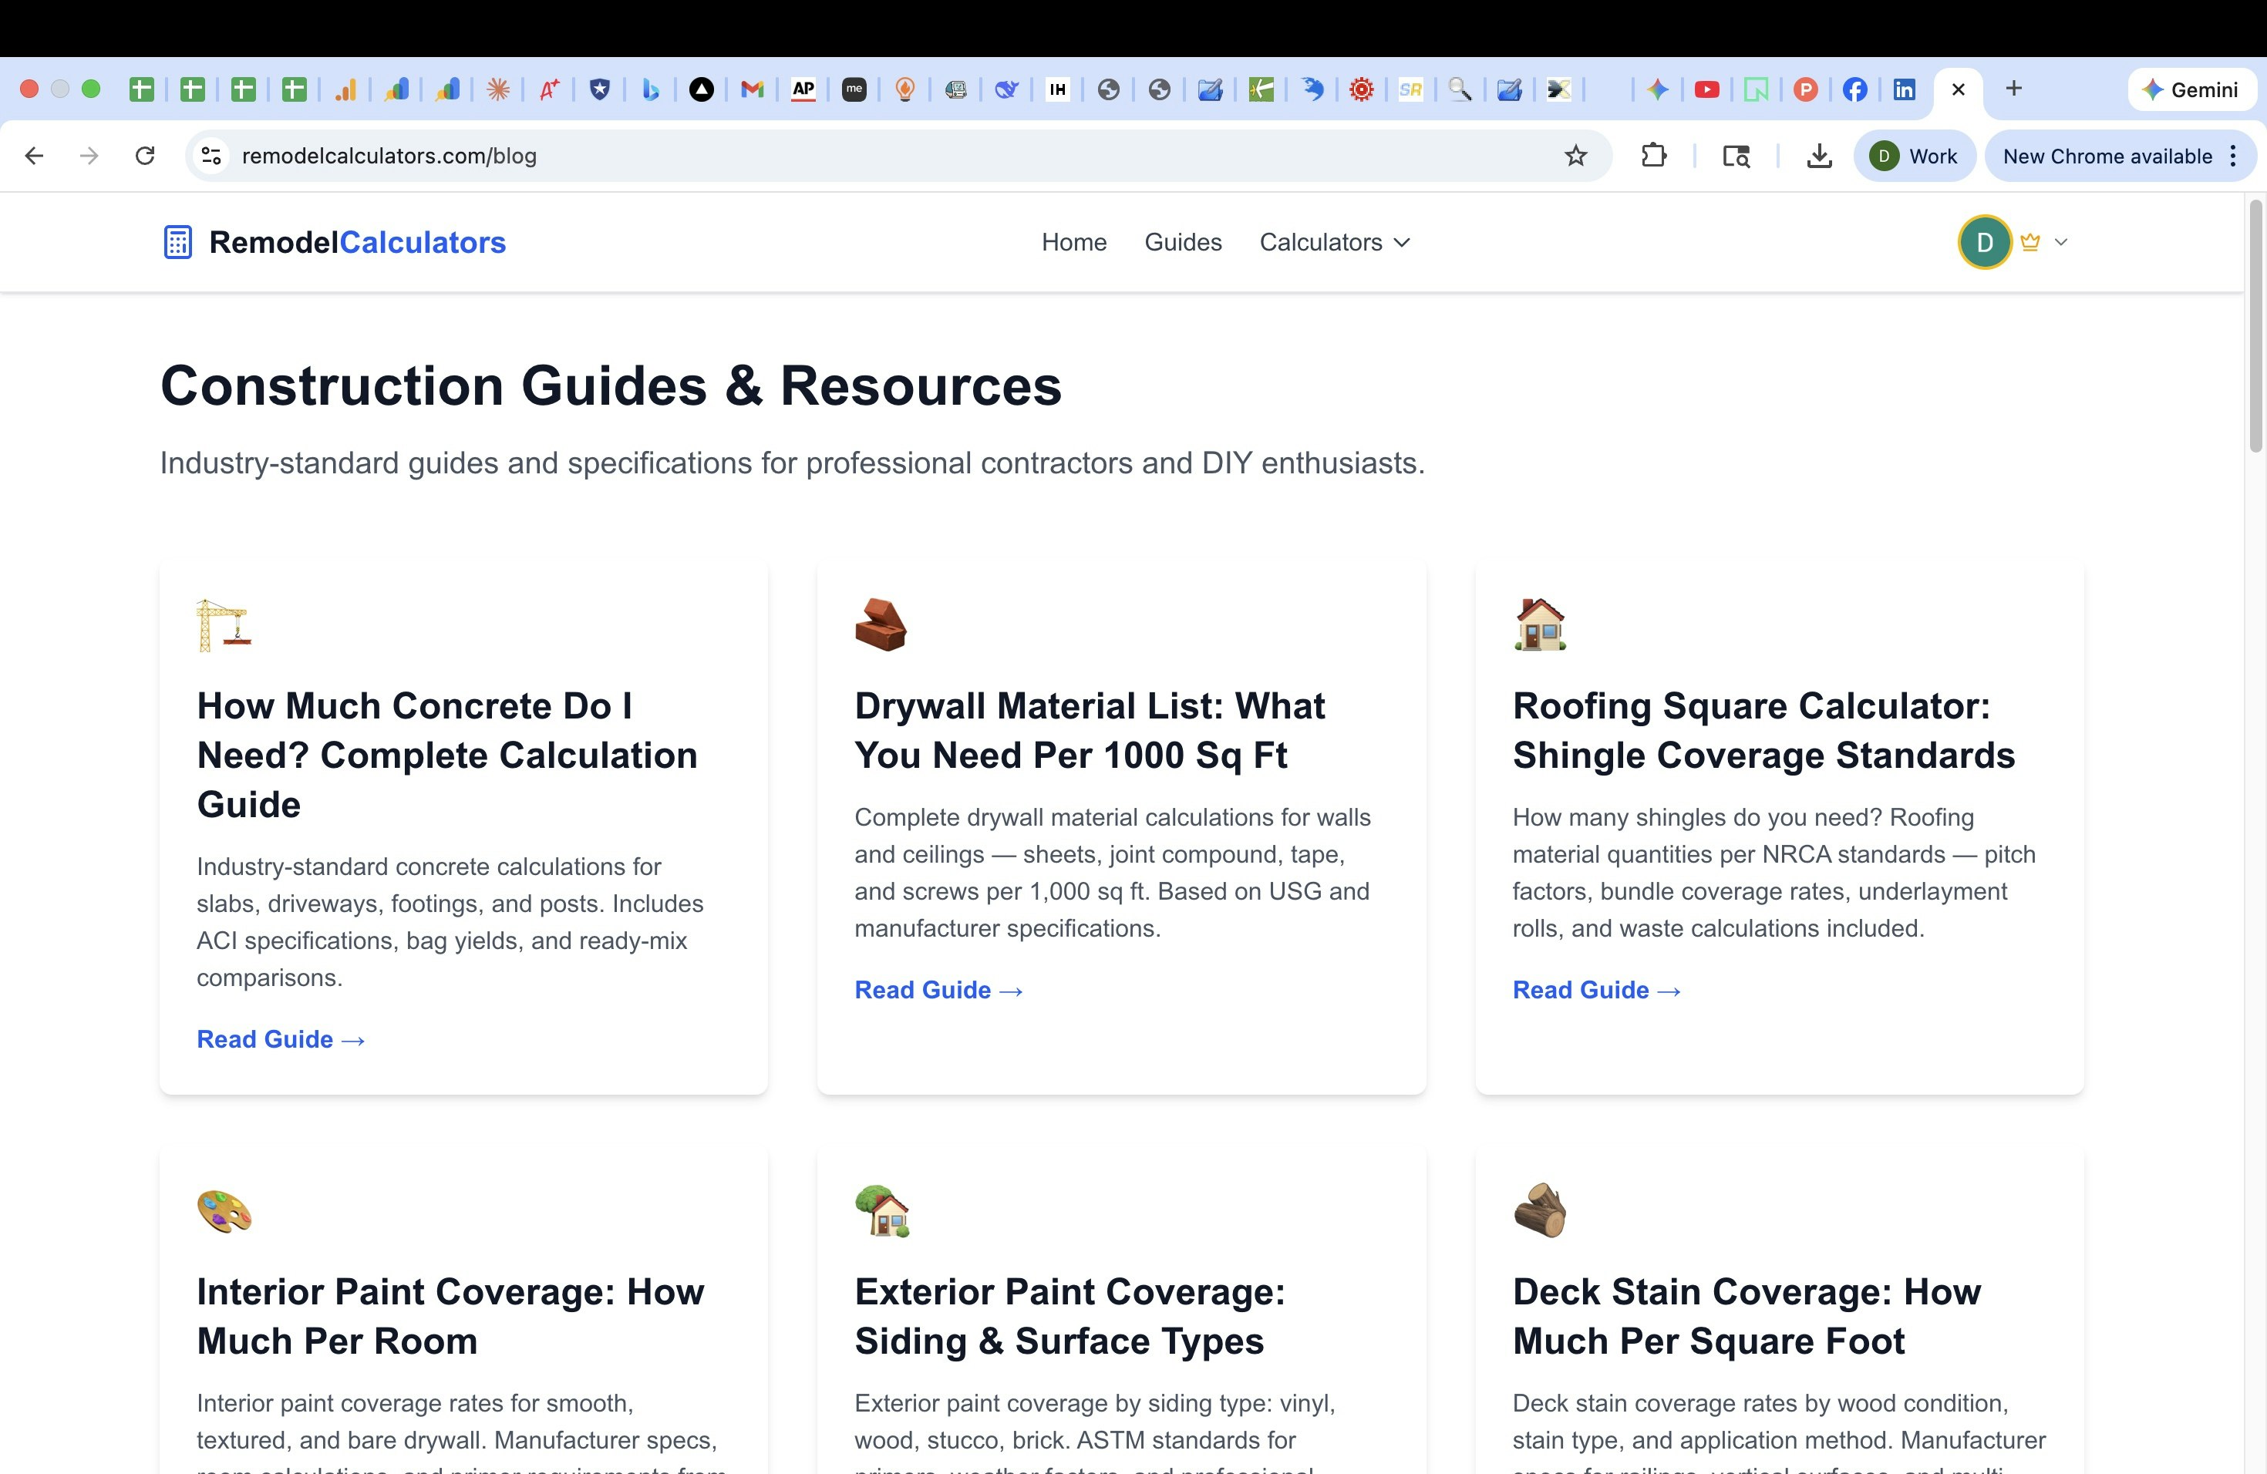Open the LinkedIn tab icon

[1903, 89]
